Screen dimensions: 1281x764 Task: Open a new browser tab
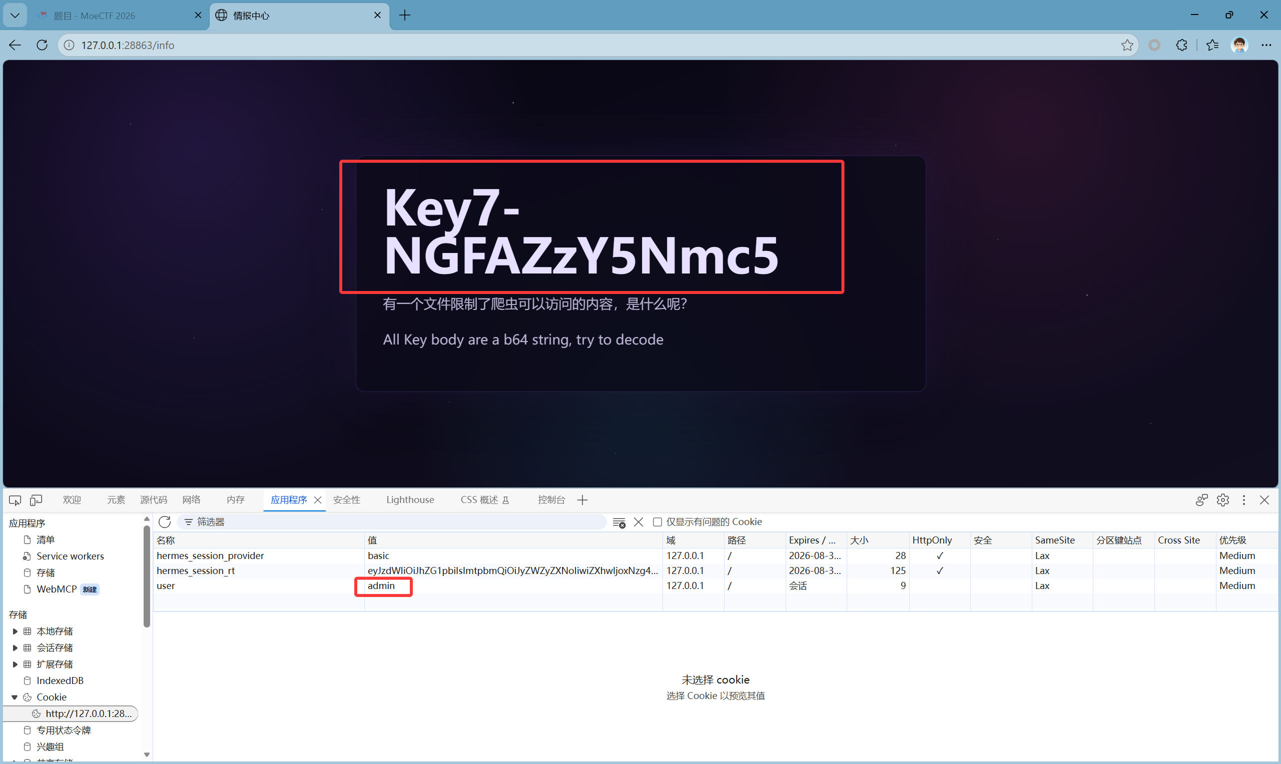pos(405,15)
